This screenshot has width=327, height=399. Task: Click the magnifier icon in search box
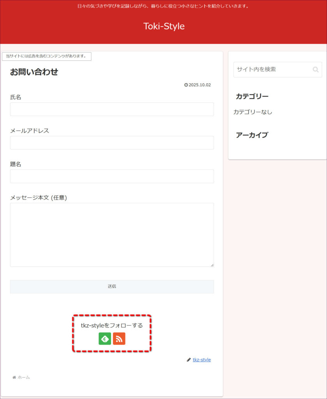[x=315, y=70]
